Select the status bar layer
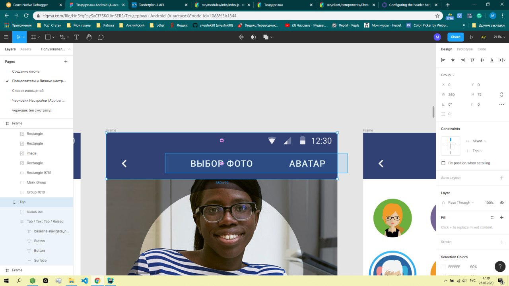The width and height of the screenshot is (509, 286). tap(35, 212)
